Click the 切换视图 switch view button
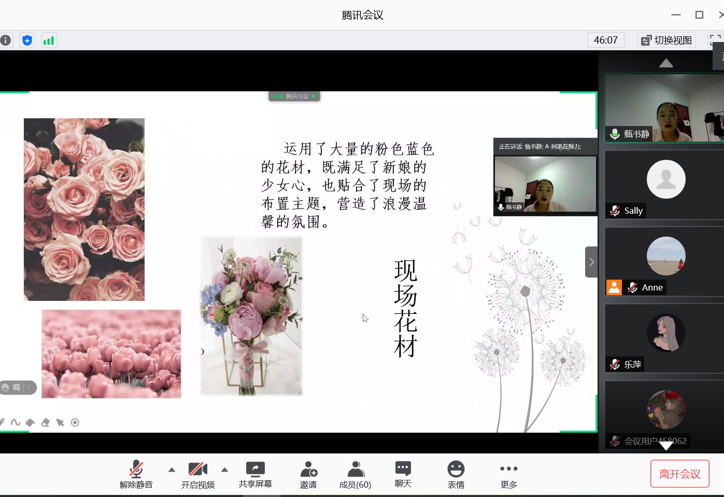The width and height of the screenshot is (724, 497). pos(666,40)
